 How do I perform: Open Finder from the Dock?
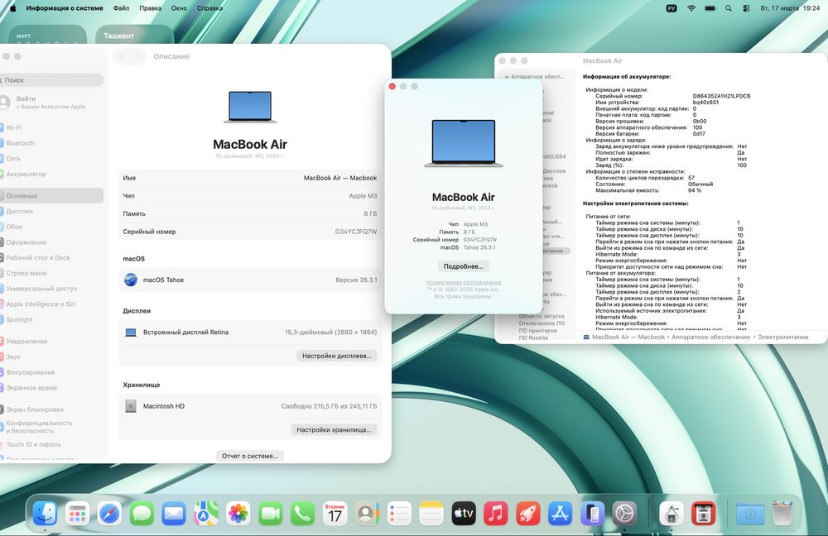[46, 514]
